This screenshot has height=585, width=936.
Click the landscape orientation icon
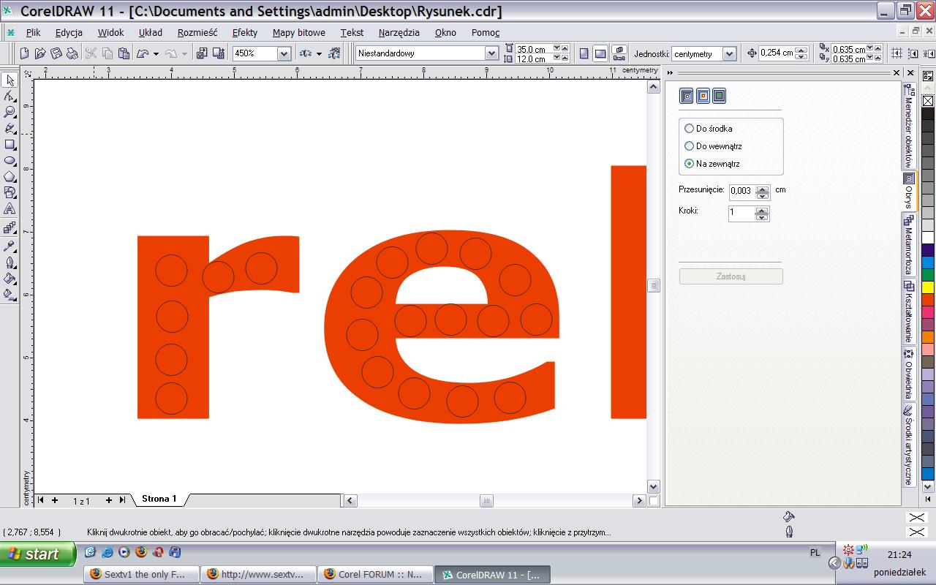coord(600,53)
